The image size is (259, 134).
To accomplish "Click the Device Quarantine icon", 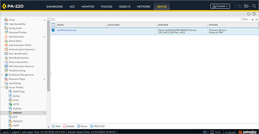I will pyautogui.click(x=6, y=62).
